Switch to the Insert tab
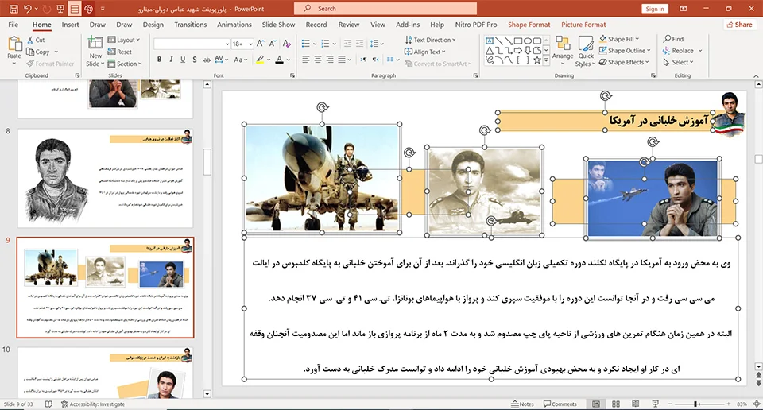This screenshot has width=763, height=410. point(70,25)
